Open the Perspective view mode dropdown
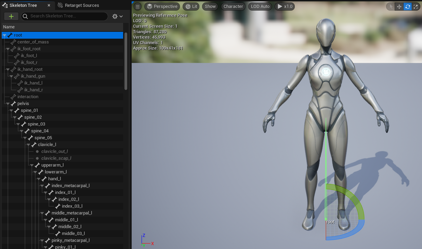 coord(162,6)
